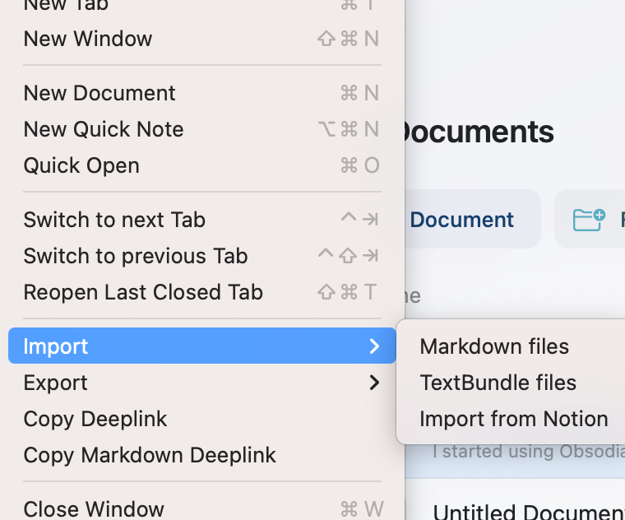Screen dimensions: 625x520
Task: Select New Window menu item
Action: pos(88,39)
